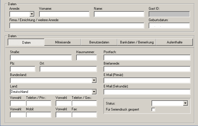Click the Mobil phone number field
Screen dimensions: 198x126
tap(39, 115)
